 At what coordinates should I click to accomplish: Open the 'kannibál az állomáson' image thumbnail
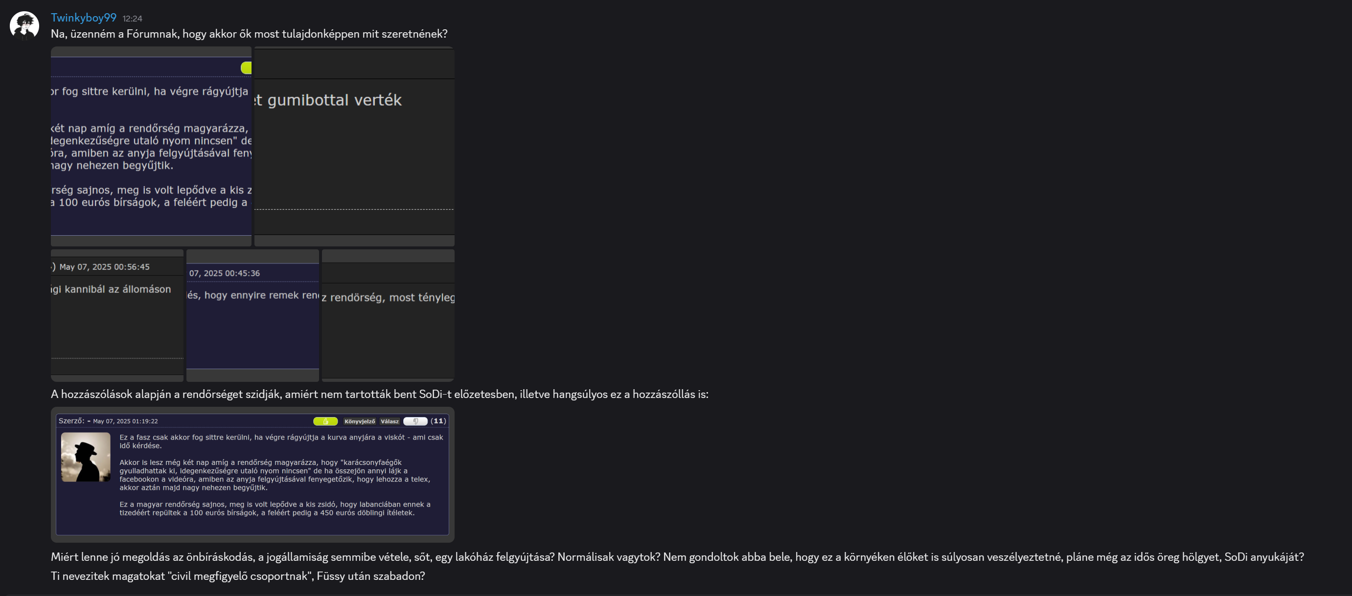(x=117, y=315)
